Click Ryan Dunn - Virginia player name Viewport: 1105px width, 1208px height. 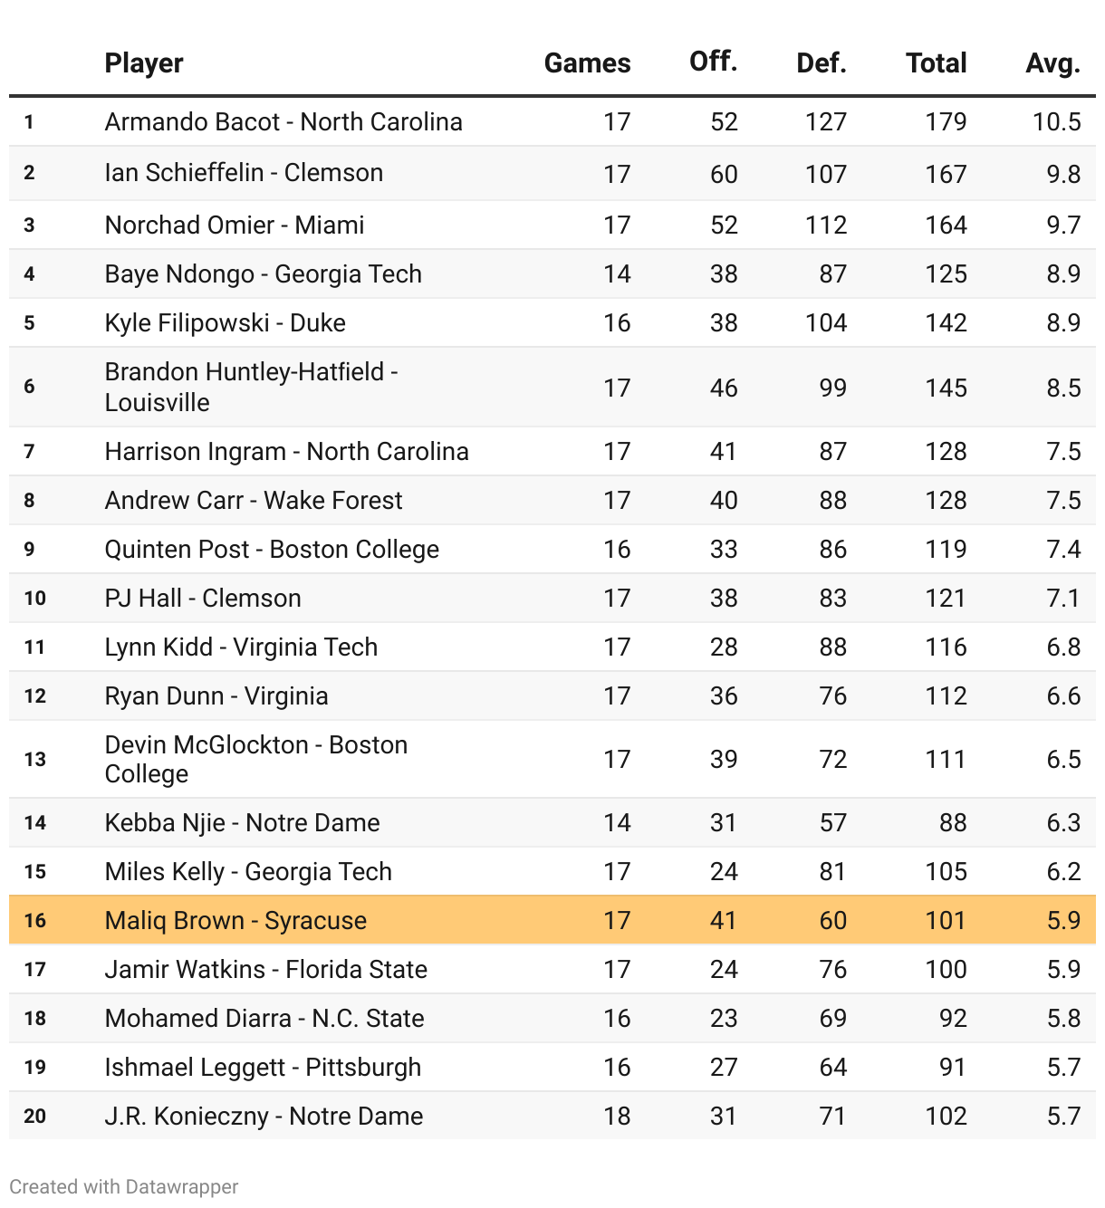(216, 695)
